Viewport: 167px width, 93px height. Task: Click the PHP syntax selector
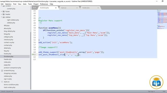tap(164, 91)
